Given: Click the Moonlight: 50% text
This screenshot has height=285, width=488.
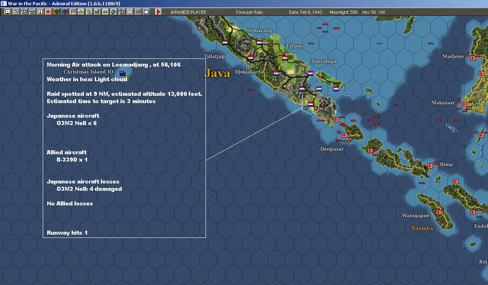Looking at the screenshot, I should [344, 12].
